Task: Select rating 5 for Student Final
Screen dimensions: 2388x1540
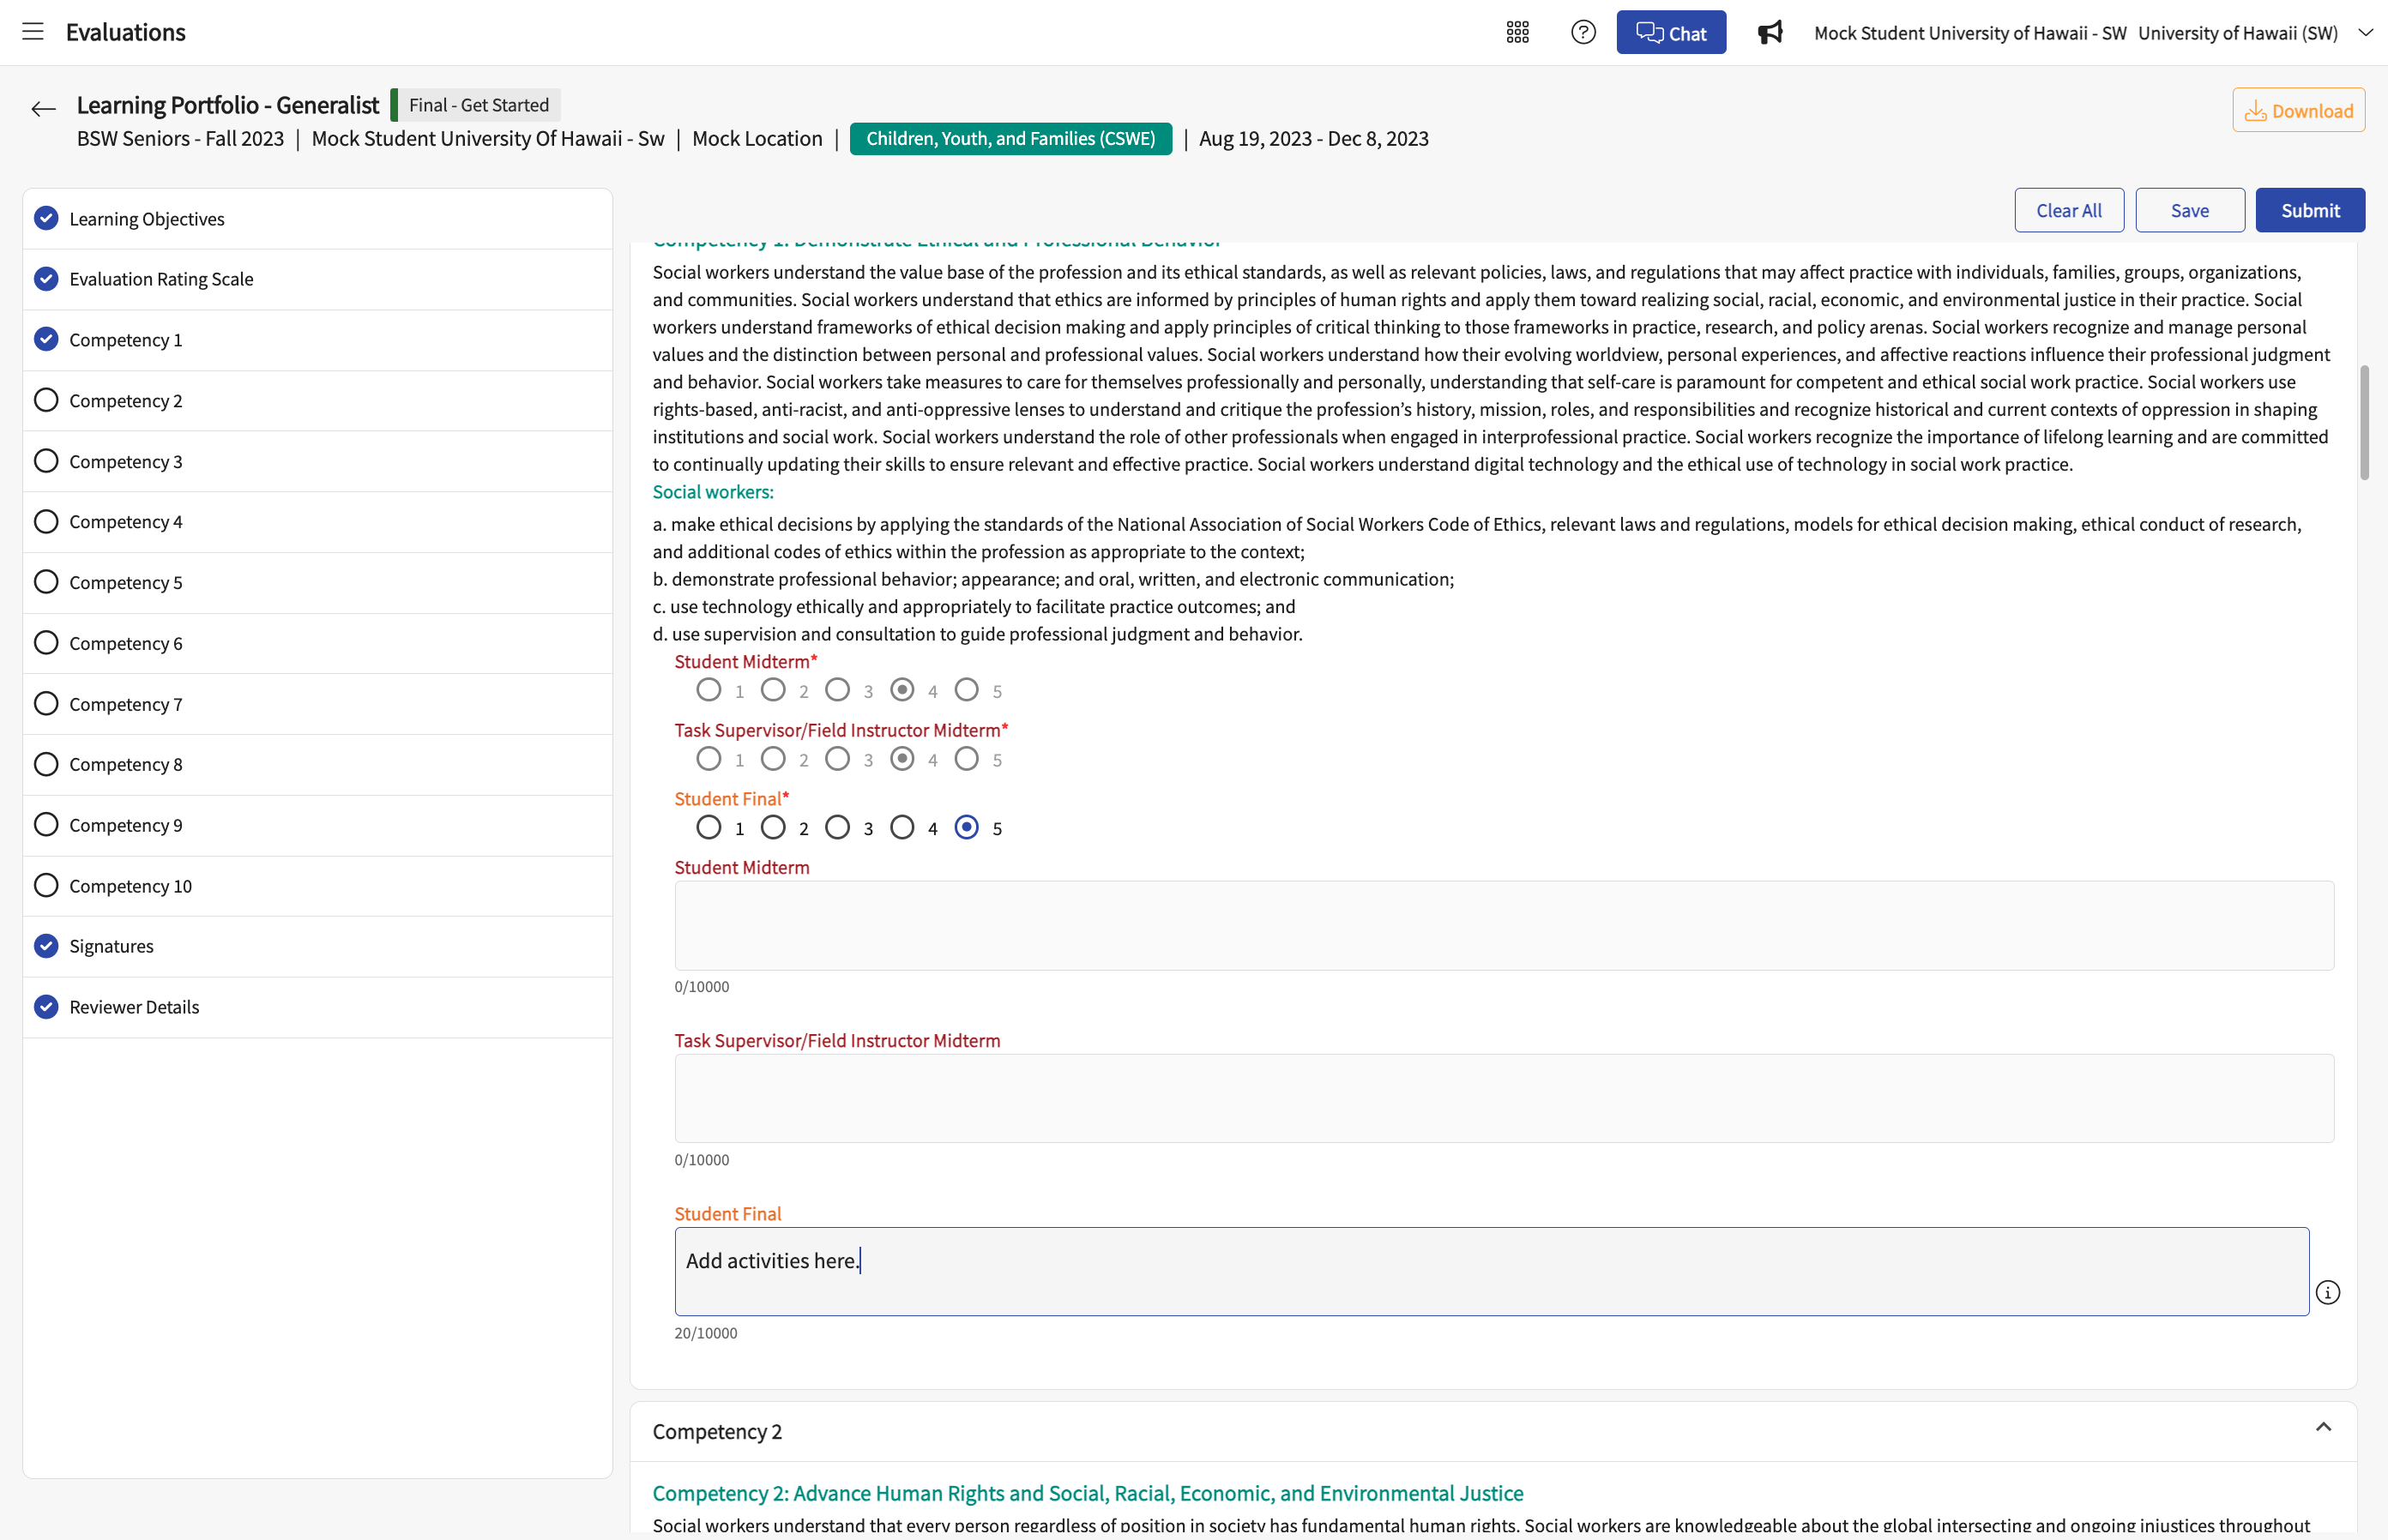Action: (967, 827)
